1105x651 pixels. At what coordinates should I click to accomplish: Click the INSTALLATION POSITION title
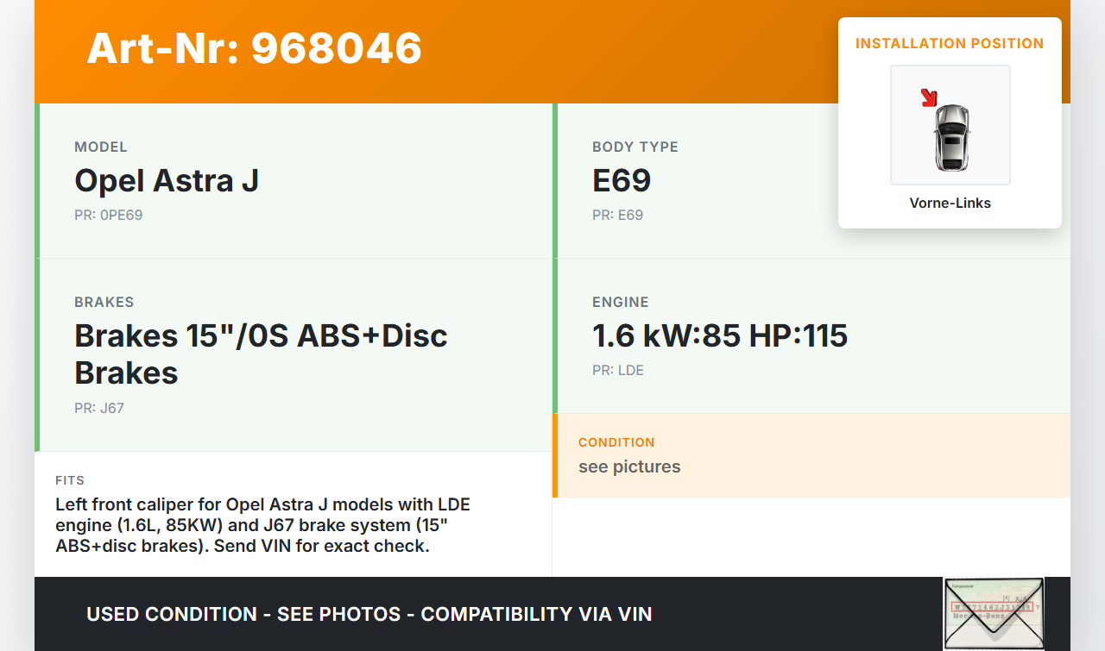coord(950,43)
